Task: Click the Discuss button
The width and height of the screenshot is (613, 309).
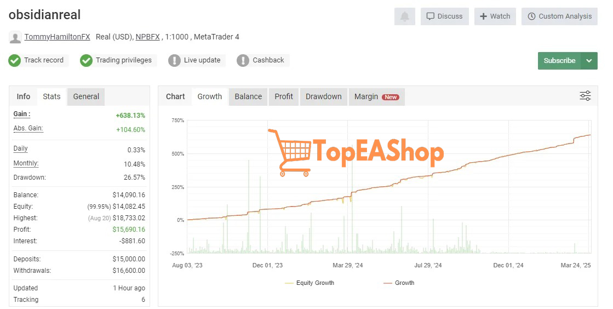Action: [444, 16]
